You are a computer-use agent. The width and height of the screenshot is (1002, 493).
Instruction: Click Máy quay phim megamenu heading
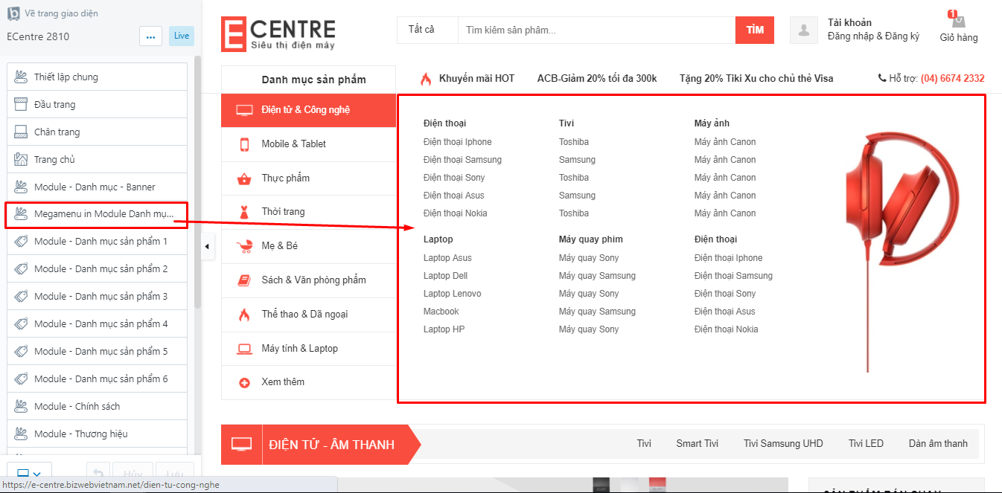click(591, 239)
